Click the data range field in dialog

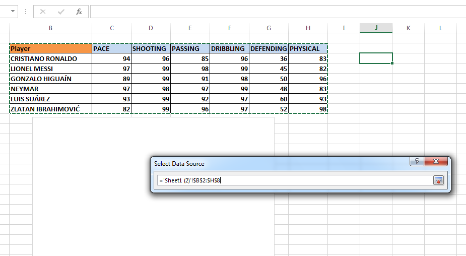click(x=295, y=180)
